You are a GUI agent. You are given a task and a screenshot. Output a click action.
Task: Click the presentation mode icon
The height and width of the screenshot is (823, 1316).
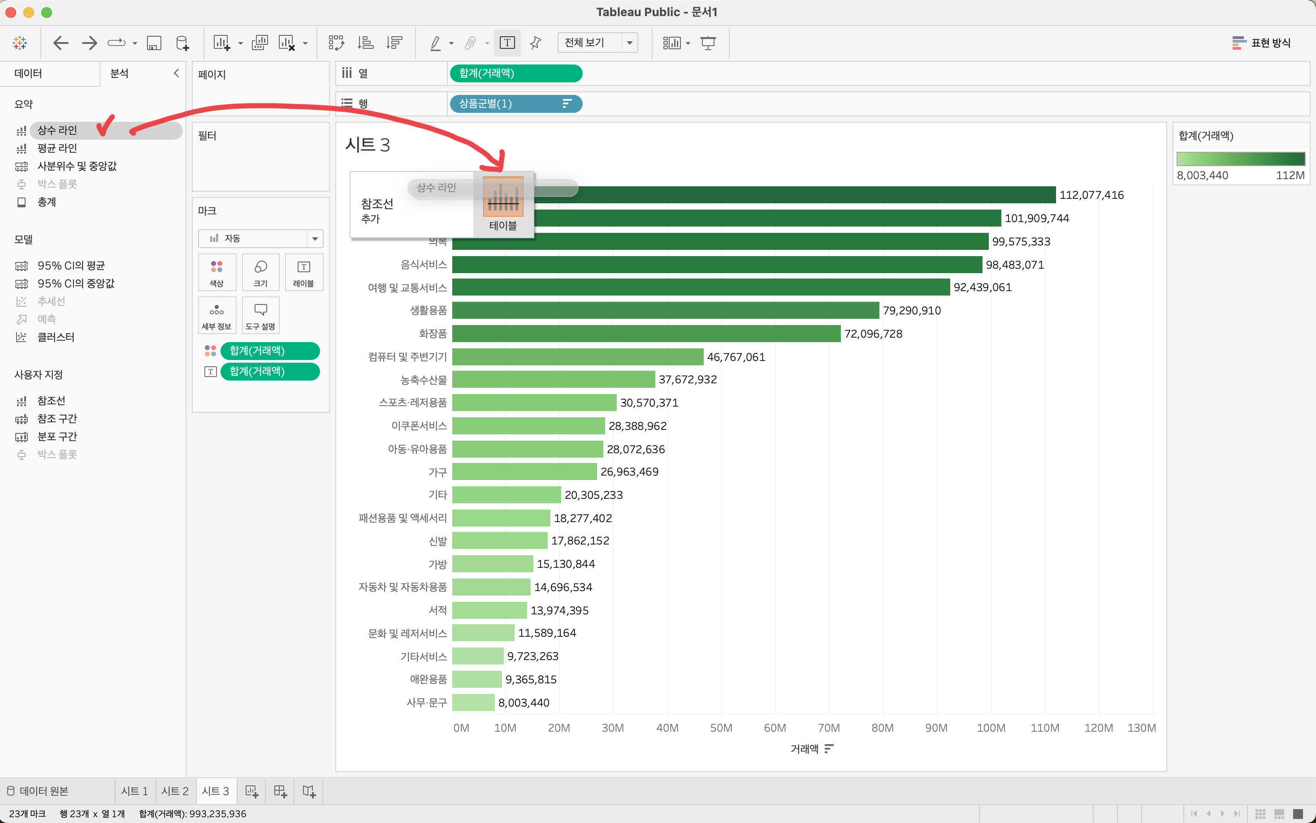coord(708,43)
